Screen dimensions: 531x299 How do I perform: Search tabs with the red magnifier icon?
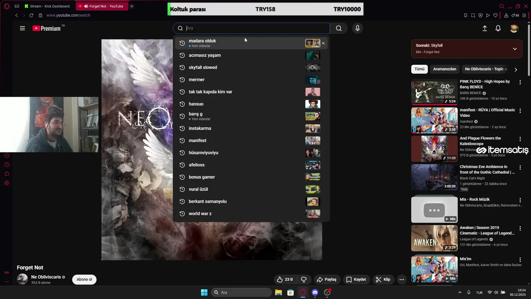click(502, 6)
